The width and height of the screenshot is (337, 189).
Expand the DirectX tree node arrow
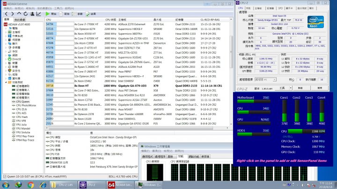(6, 59)
